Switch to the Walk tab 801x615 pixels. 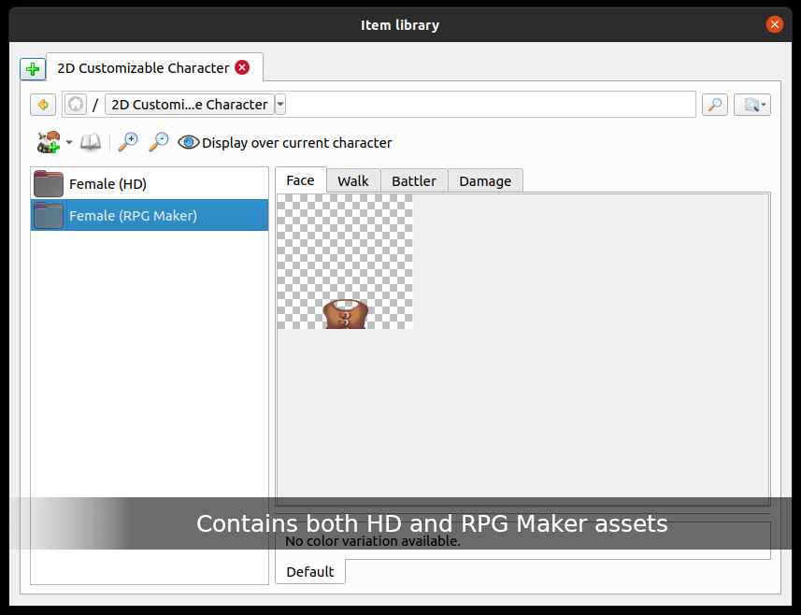coord(353,181)
